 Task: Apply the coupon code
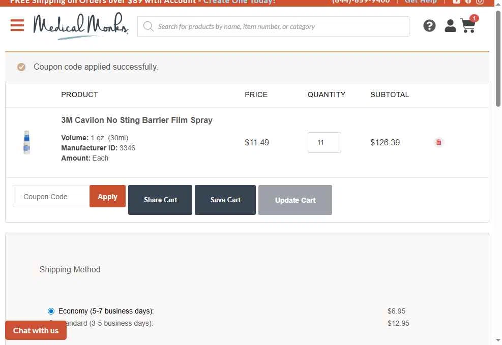point(108,196)
